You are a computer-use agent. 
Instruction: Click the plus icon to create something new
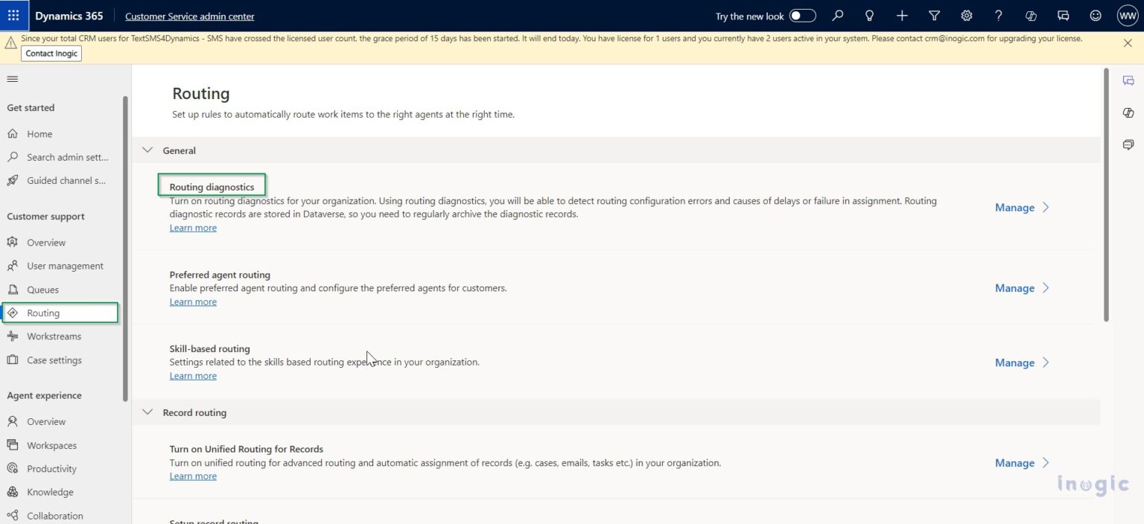(x=902, y=15)
